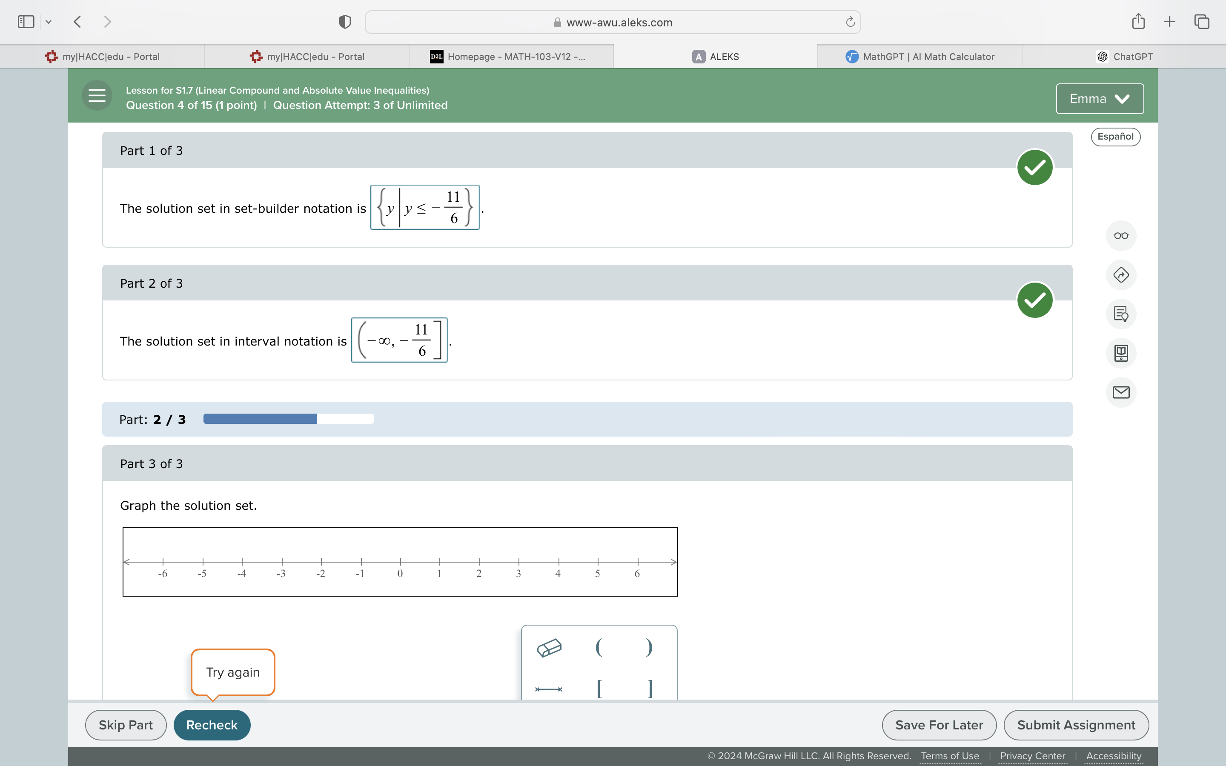Screen dimensions: 1226x766
Task: Click the Recheck button
Action: 211,724
